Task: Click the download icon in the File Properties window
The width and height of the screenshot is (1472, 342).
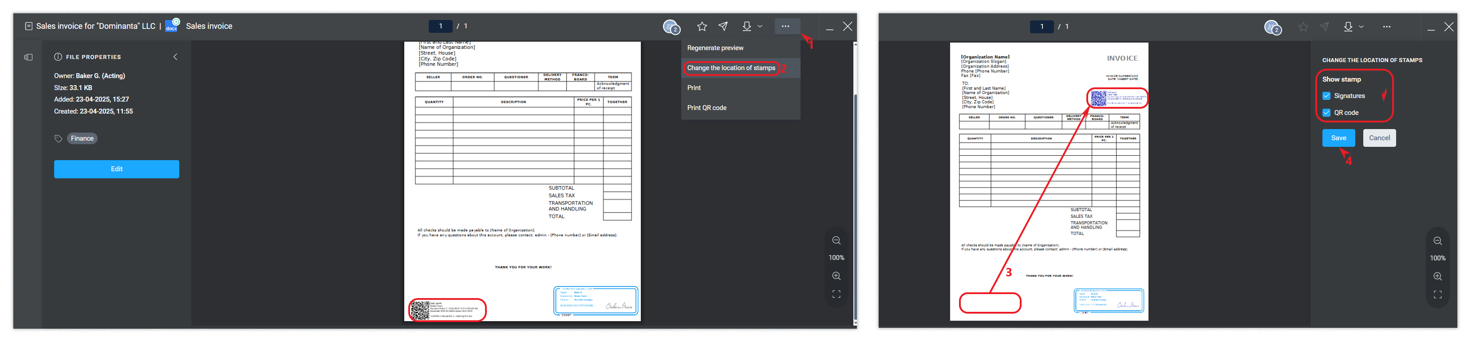Action: click(x=746, y=26)
